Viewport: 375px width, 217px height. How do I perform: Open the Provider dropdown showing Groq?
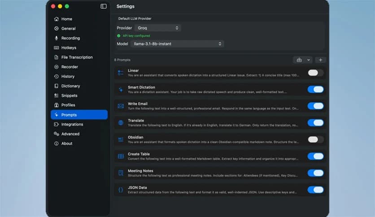coord(157,28)
